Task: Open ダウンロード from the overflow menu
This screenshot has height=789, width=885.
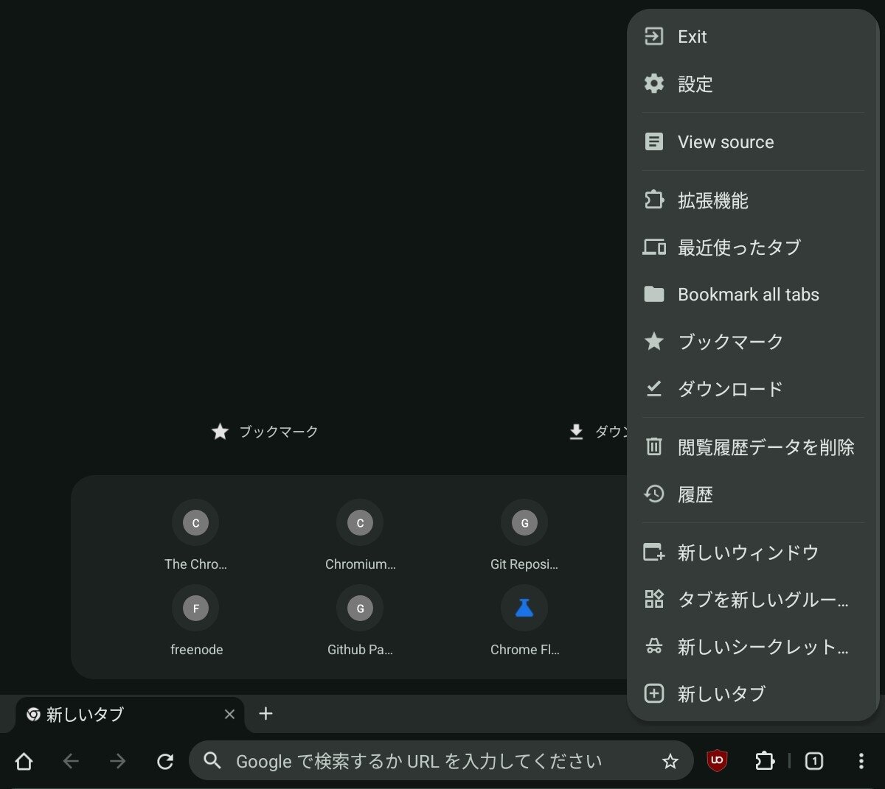Action: point(752,388)
